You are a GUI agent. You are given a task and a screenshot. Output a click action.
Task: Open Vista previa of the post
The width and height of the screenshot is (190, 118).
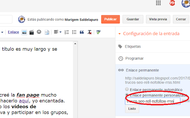[158, 19]
